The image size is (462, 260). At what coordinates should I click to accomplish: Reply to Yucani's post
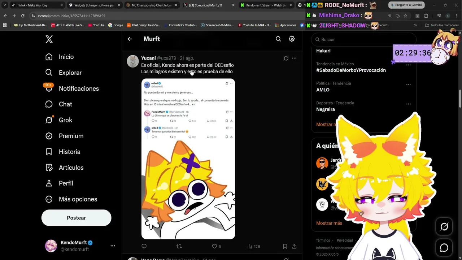click(x=144, y=246)
